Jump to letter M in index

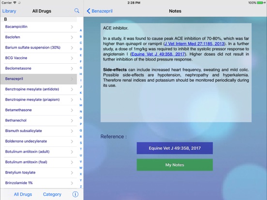click(81, 105)
